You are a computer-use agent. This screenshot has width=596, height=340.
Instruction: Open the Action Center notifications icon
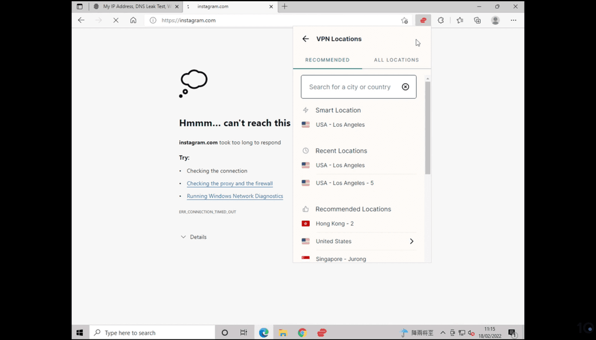pyautogui.click(x=512, y=333)
